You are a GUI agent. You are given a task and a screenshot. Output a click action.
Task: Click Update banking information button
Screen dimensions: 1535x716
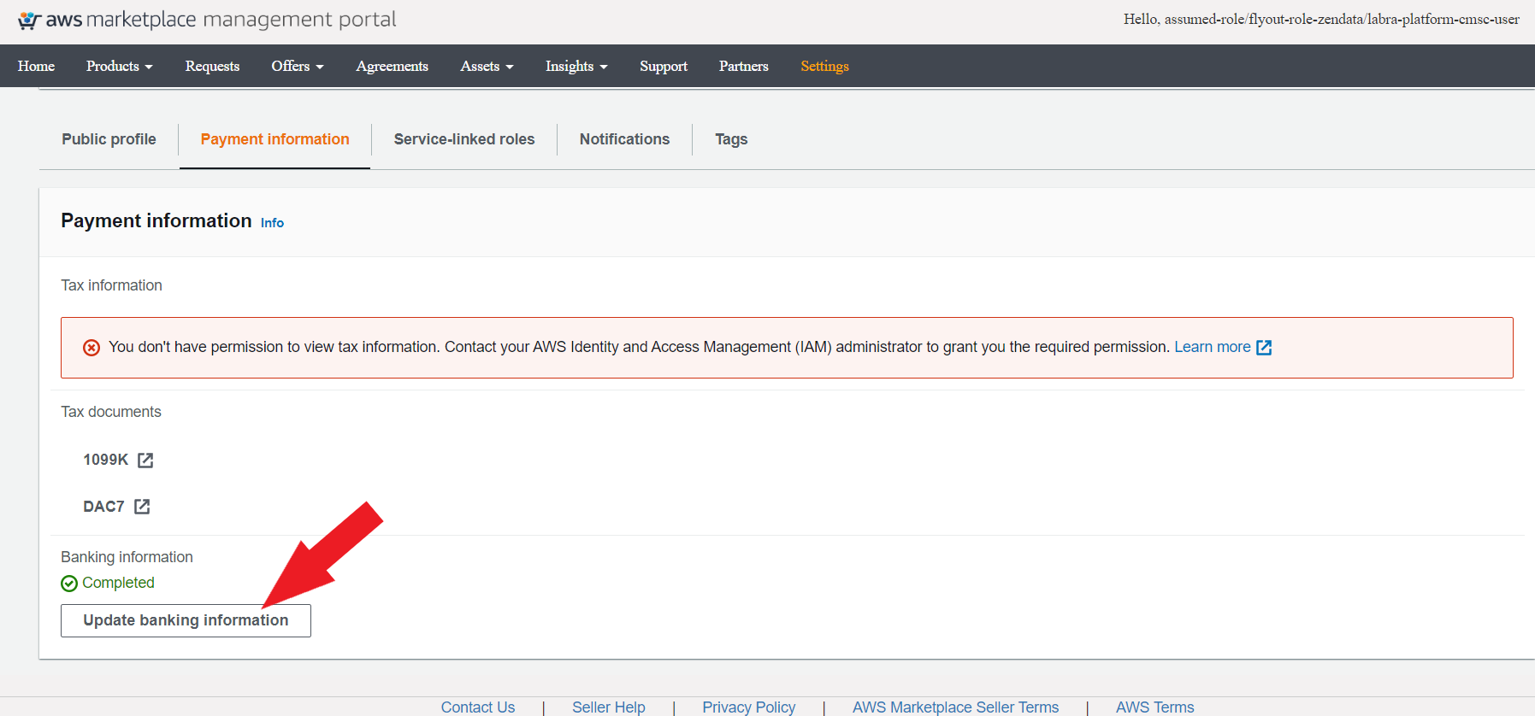(186, 620)
